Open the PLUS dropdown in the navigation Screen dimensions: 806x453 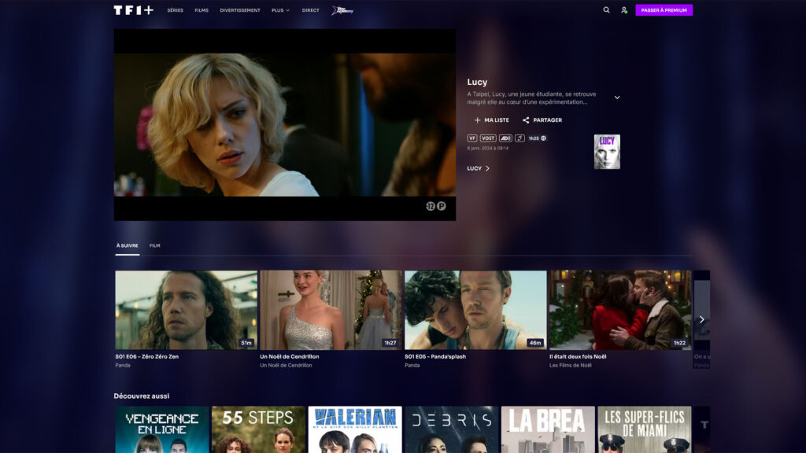click(279, 11)
